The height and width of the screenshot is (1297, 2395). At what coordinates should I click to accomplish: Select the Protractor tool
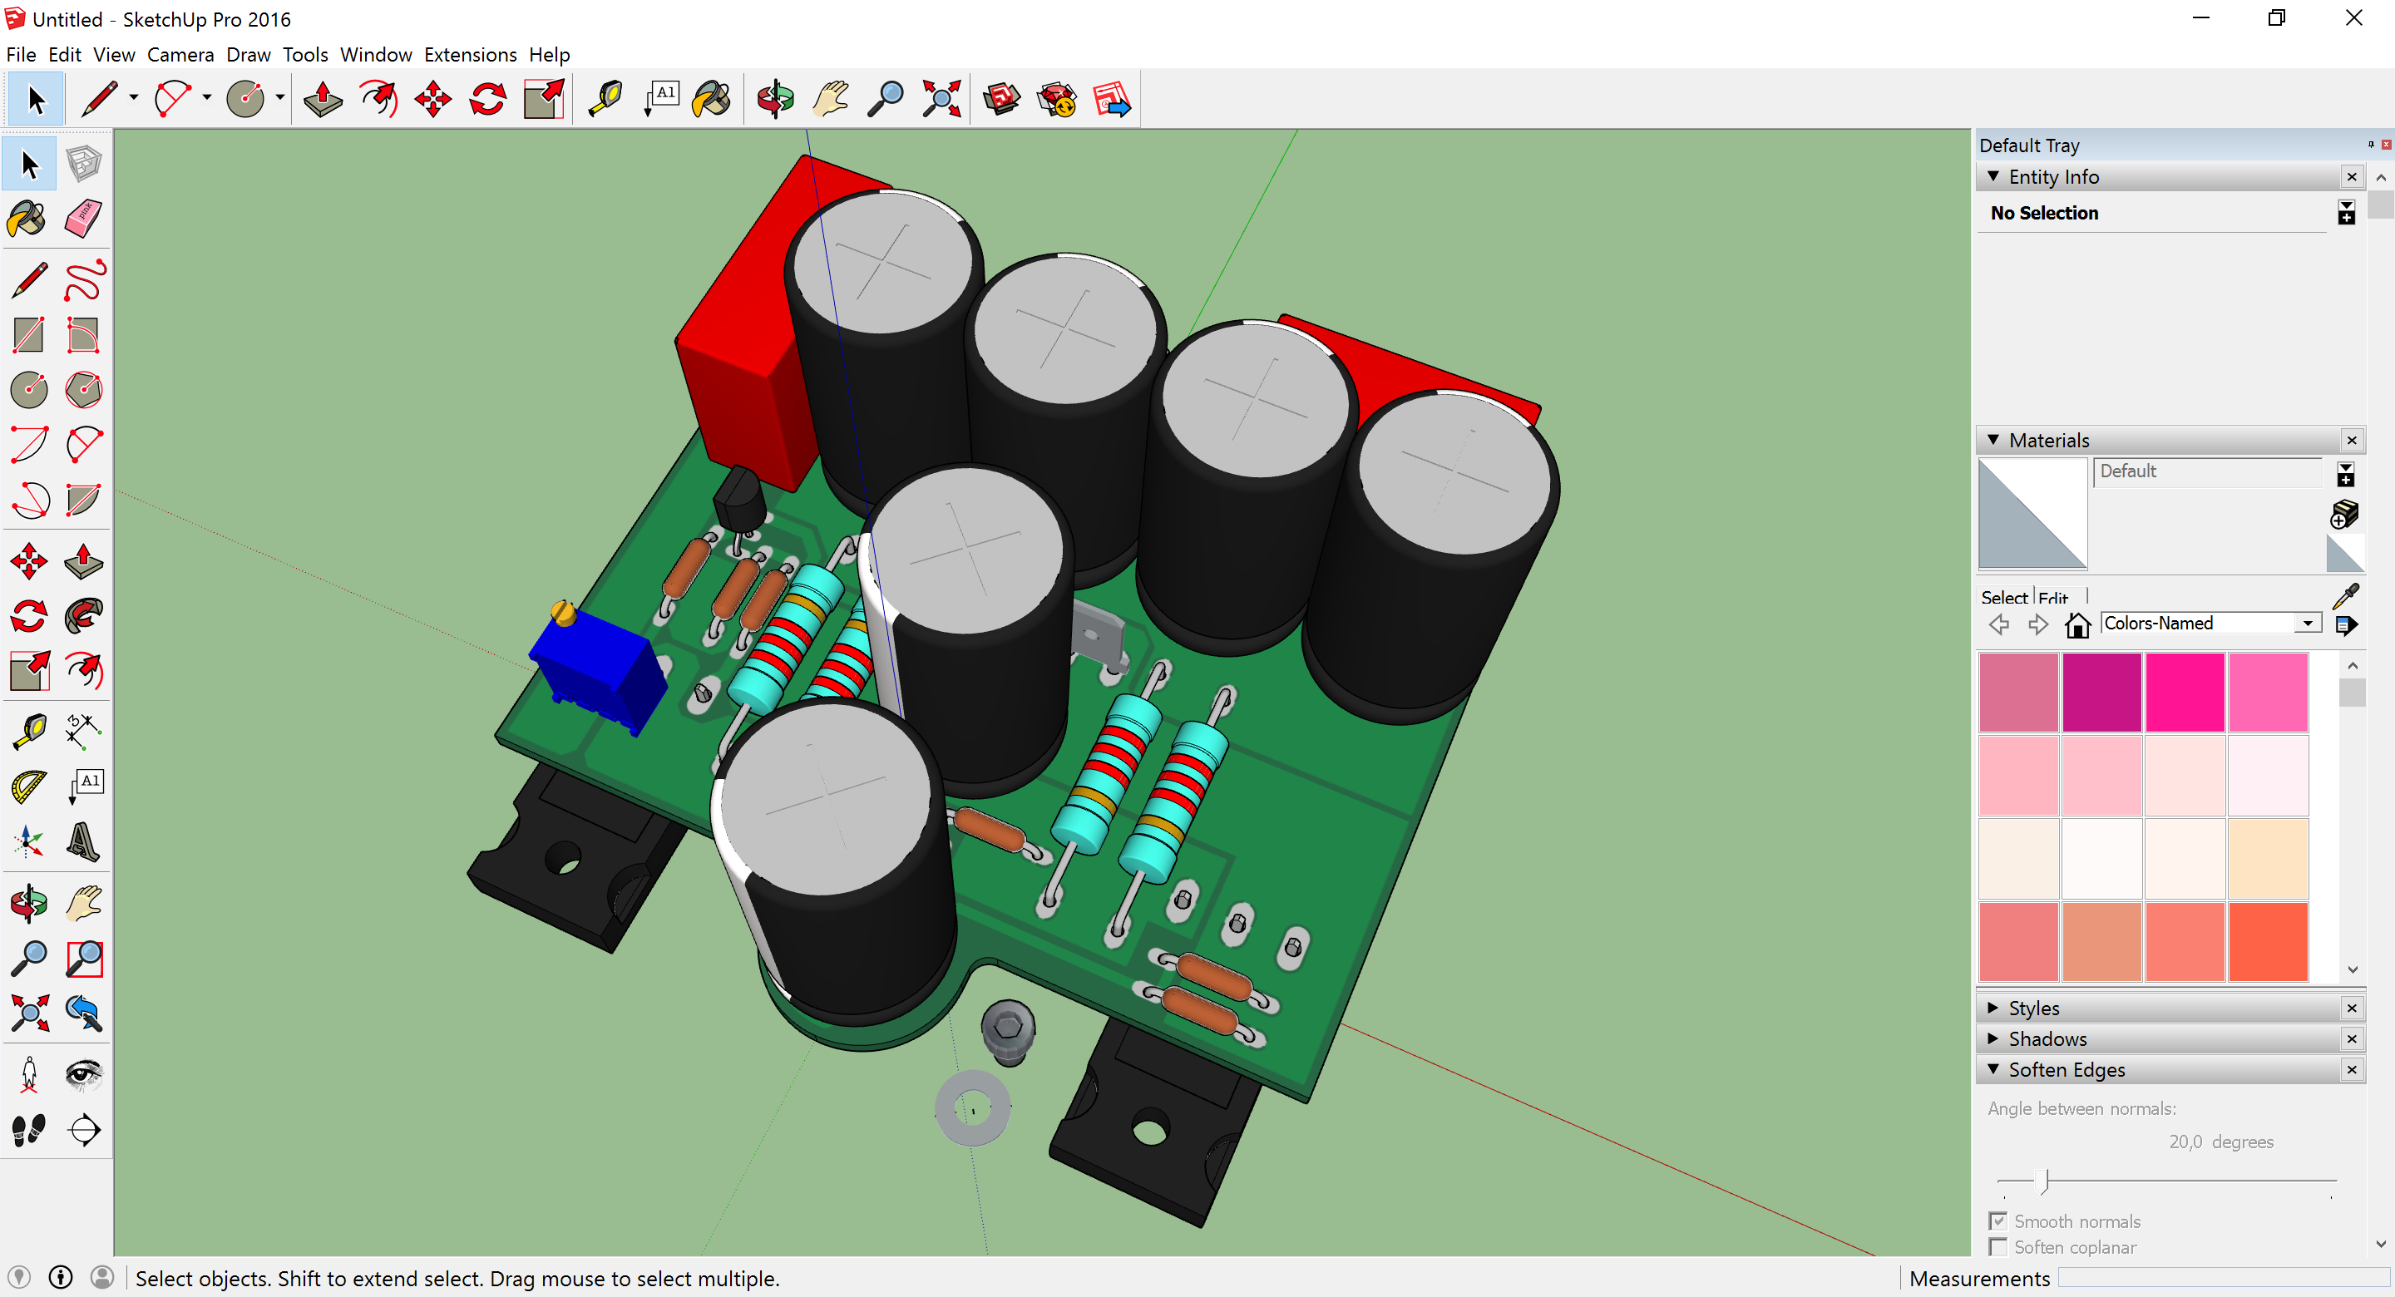[28, 787]
